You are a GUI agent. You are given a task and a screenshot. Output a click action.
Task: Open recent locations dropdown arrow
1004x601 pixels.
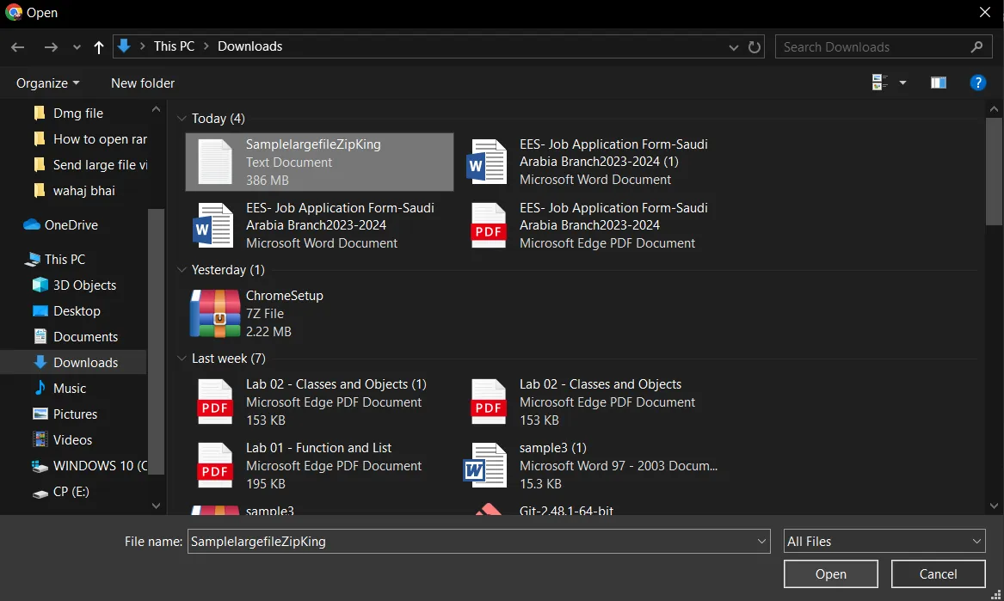tap(77, 46)
